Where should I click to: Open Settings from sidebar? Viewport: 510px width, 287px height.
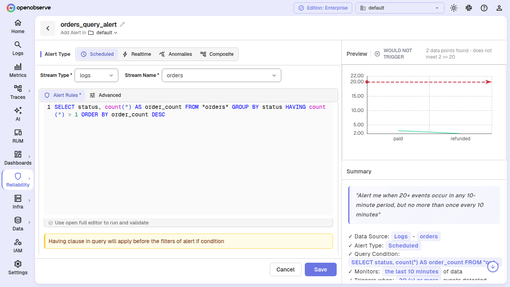[18, 268]
